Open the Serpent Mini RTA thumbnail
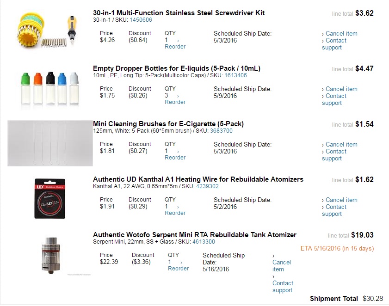The image size is (389, 306). (x=49, y=254)
